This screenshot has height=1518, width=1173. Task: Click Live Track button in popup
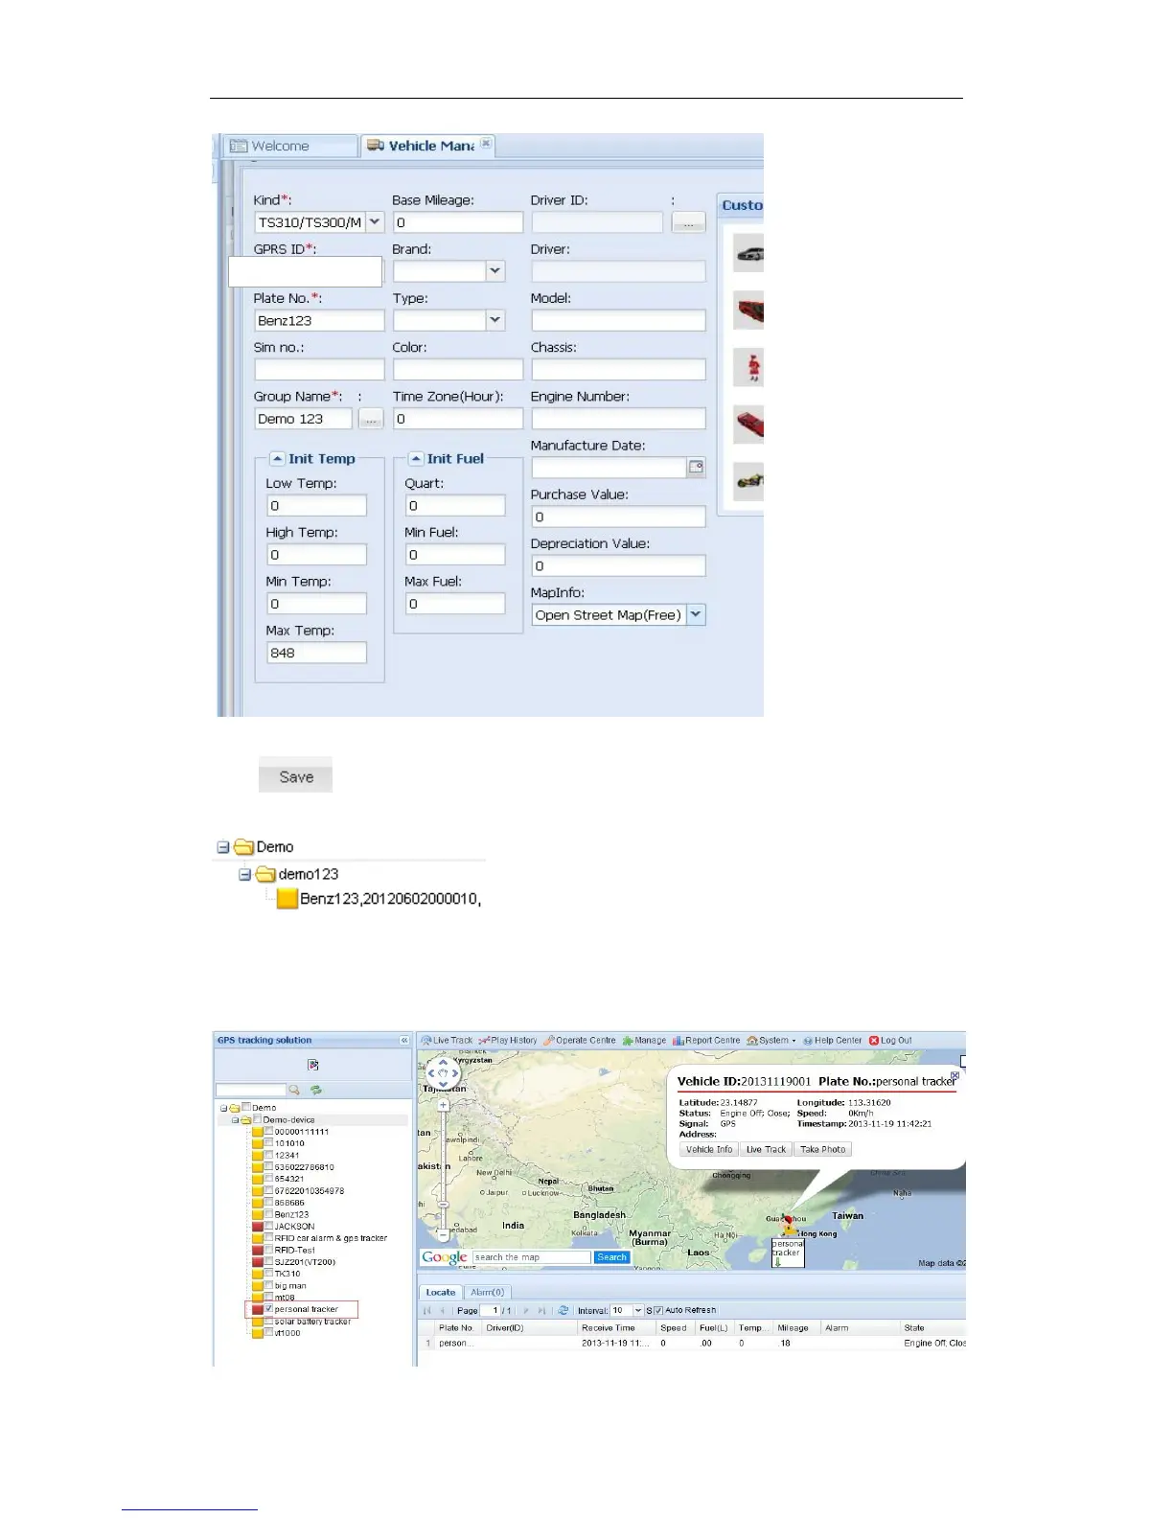[766, 1149]
